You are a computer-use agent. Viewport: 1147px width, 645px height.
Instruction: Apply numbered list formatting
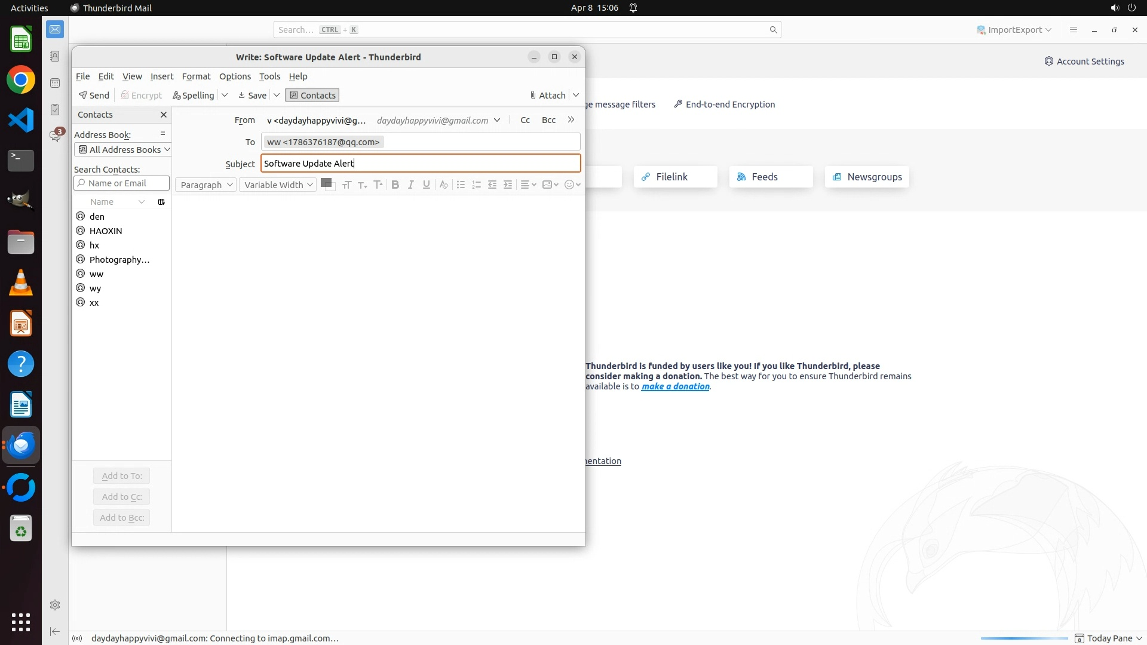[476, 185]
